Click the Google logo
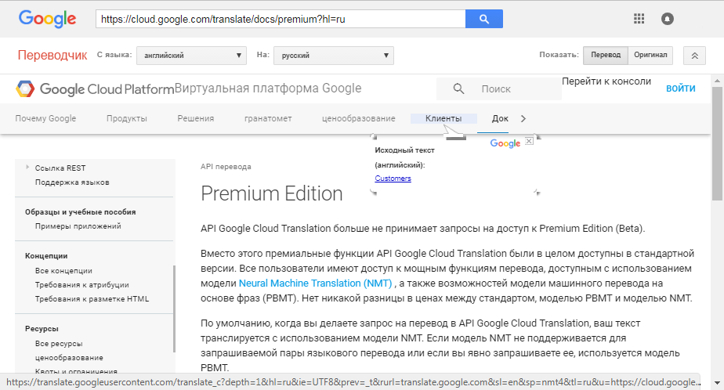This screenshot has width=724, height=390. click(x=47, y=19)
